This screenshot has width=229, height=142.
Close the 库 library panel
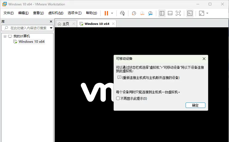(51, 22)
